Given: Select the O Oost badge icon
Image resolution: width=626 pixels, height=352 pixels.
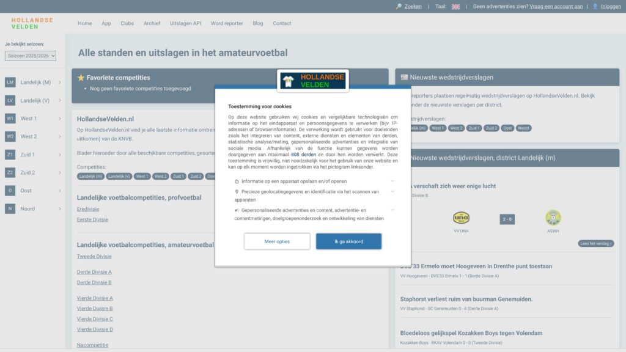Looking at the screenshot, I should click(x=10, y=191).
